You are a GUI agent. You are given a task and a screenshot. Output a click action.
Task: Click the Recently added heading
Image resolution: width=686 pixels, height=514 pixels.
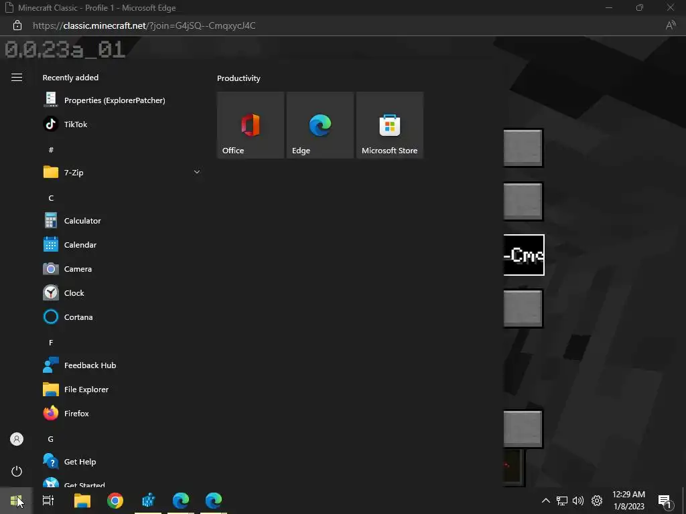(70, 78)
